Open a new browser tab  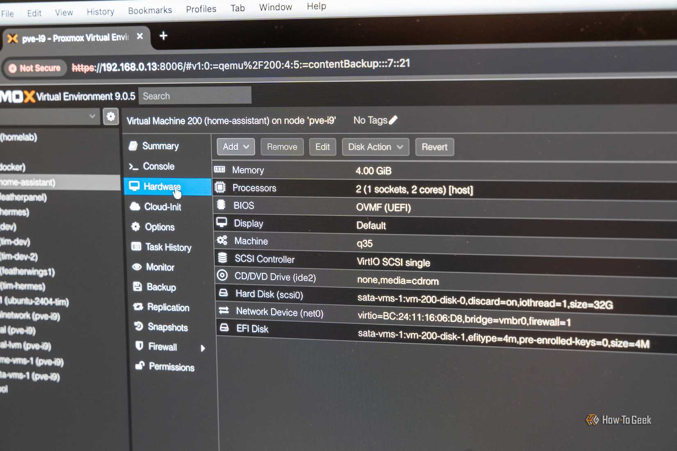coord(163,36)
